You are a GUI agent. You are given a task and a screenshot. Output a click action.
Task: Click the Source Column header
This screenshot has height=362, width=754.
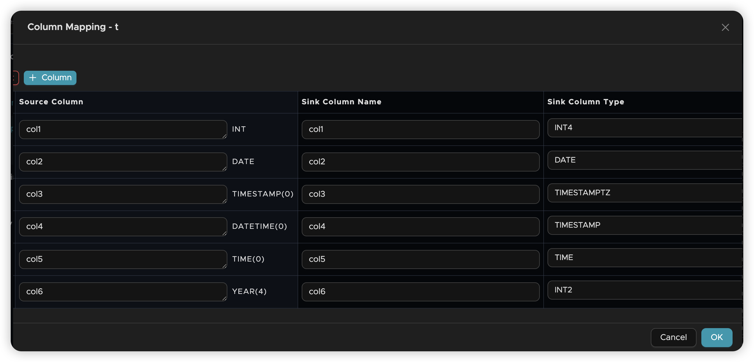(x=51, y=102)
